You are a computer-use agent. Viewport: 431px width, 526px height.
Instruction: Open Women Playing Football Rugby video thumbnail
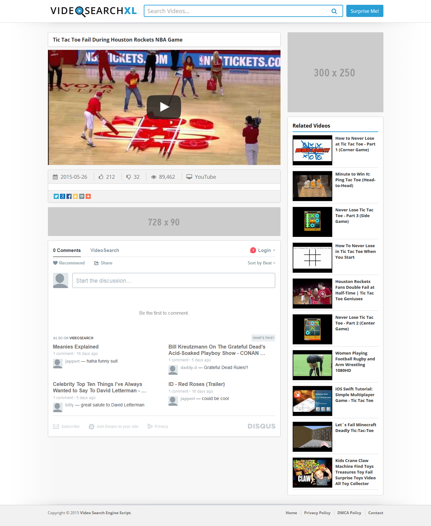click(312, 365)
